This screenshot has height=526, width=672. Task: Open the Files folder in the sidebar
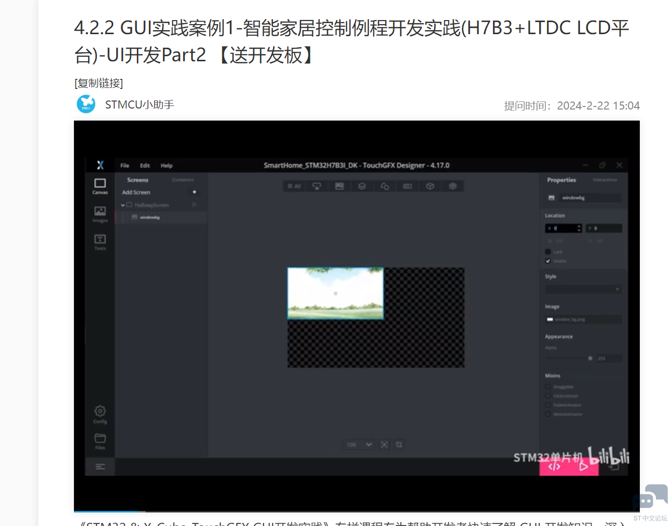tap(100, 441)
